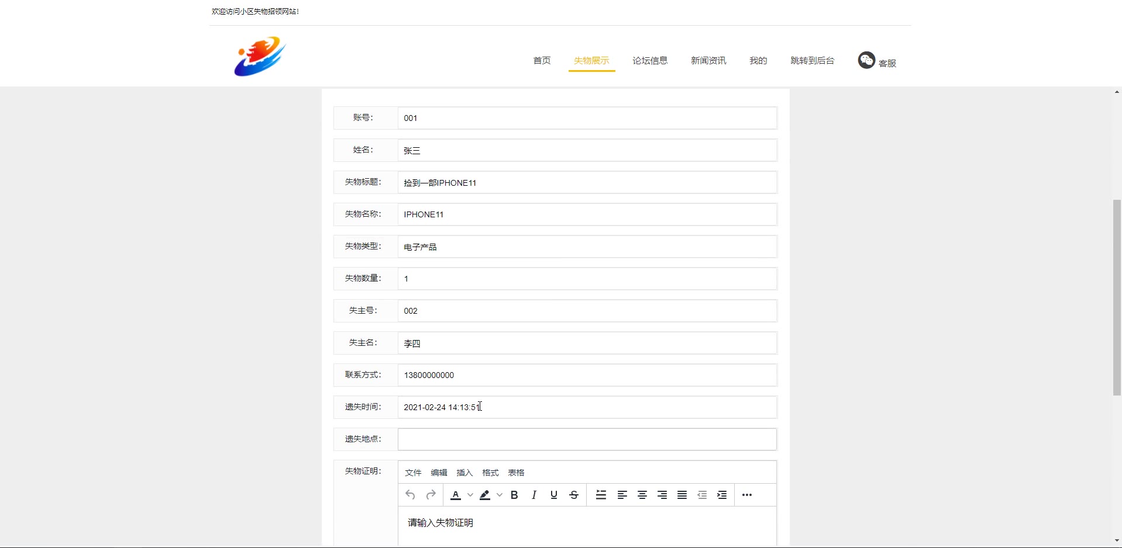
Task: Open the 插入 editor menu
Action: (464, 473)
